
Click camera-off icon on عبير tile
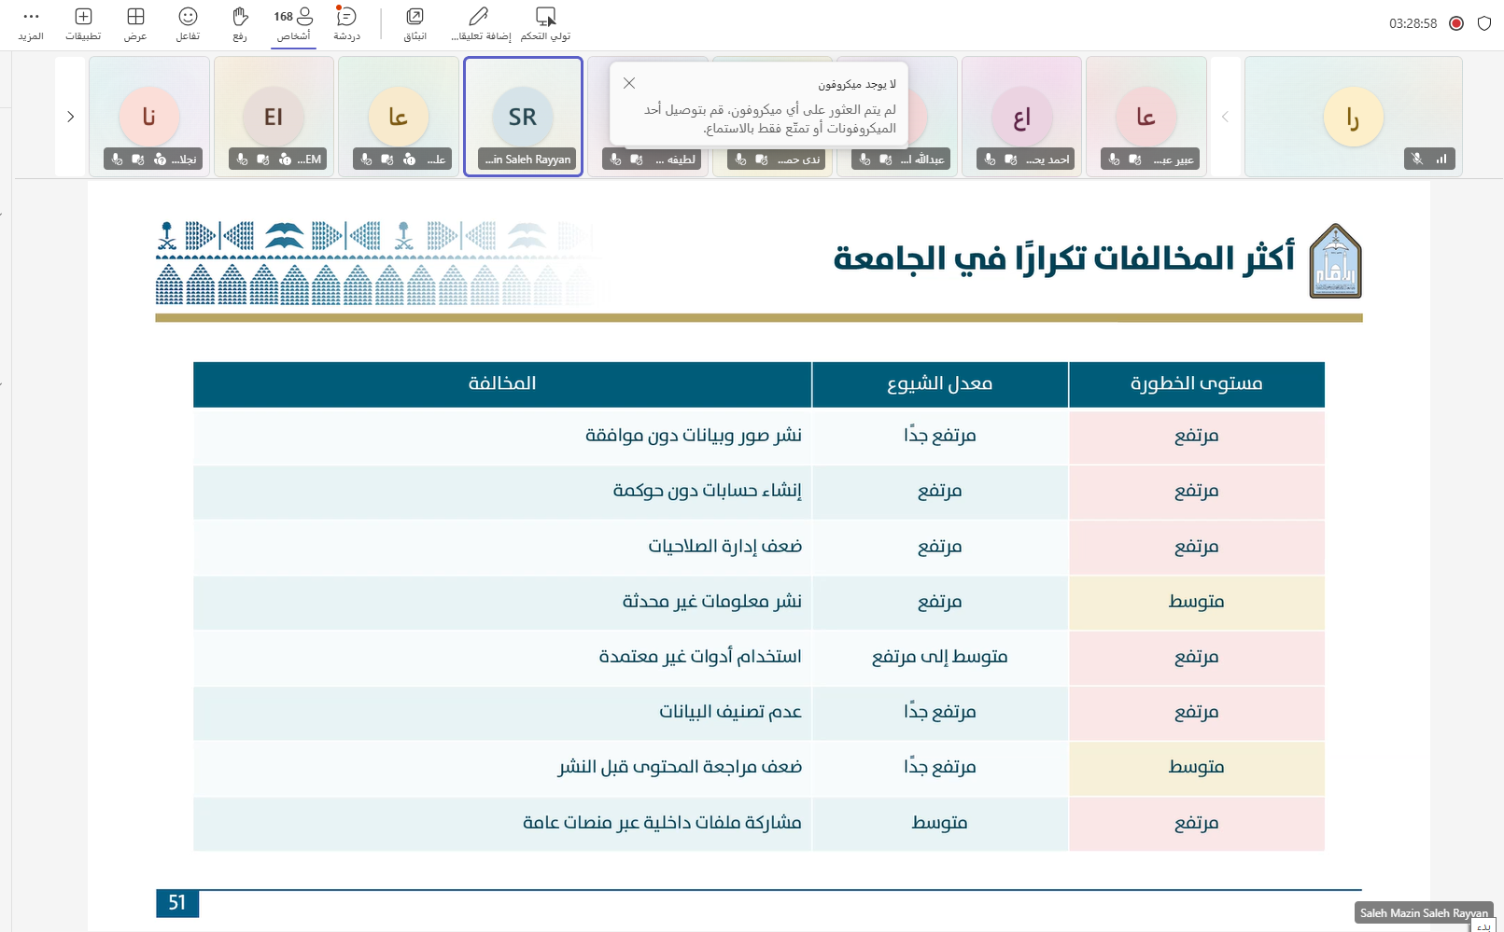1135,160
